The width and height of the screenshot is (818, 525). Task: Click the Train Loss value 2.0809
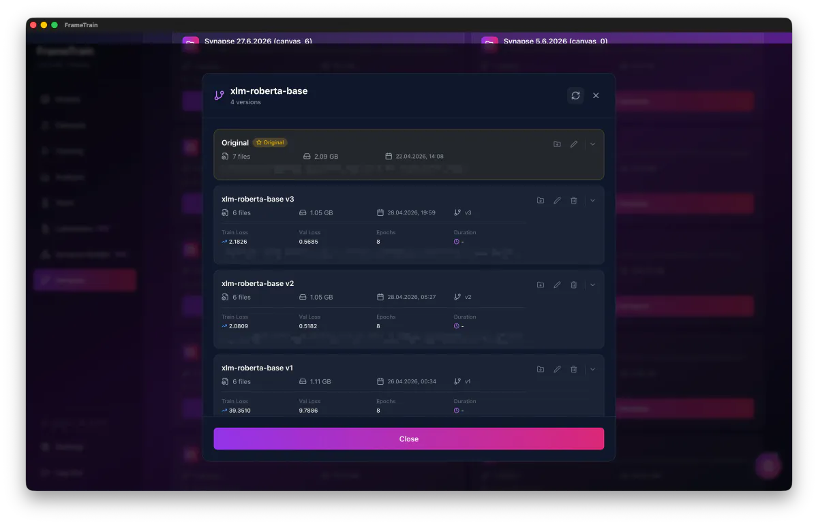click(x=239, y=326)
